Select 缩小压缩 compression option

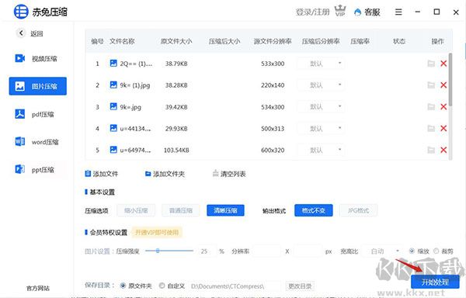click(x=136, y=210)
